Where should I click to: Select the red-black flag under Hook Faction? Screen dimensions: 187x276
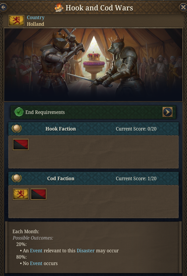[x=20, y=144]
